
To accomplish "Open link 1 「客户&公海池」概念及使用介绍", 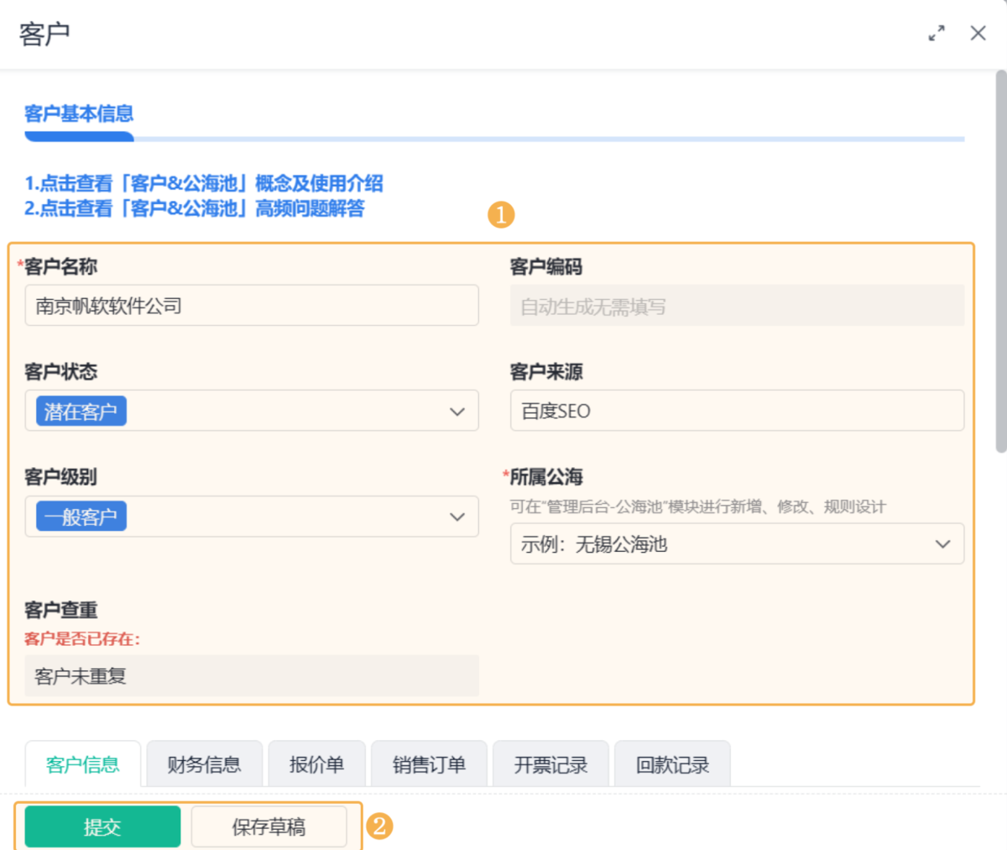I will tap(204, 183).
